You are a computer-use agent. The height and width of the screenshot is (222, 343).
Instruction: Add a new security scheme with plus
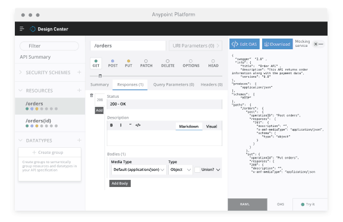[x=79, y=72]
